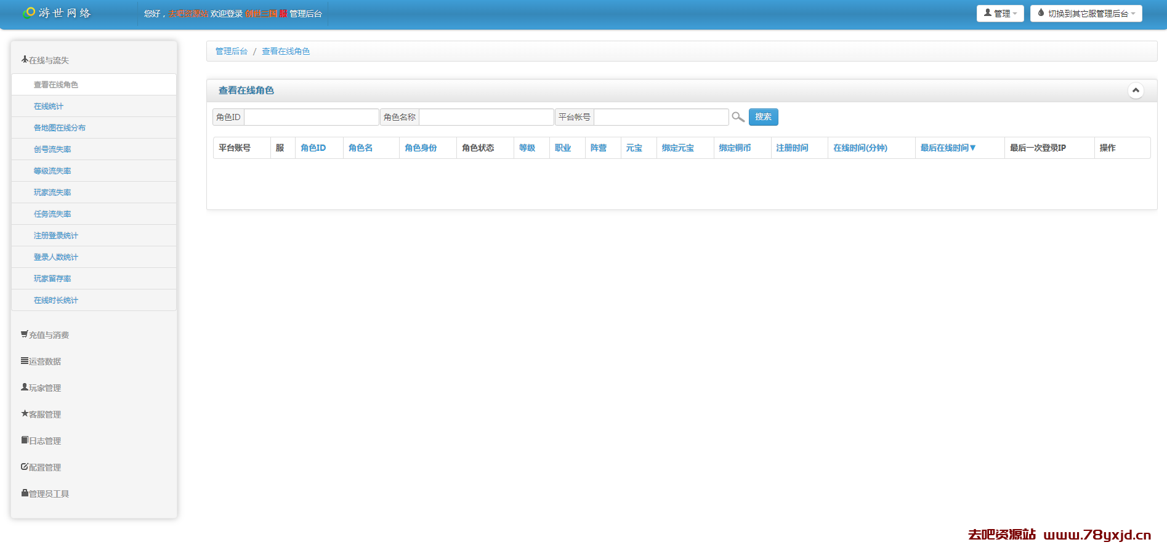Click the magnifier search icon
This screenshot has height=558, width=1167.
click(x=738, y=117)
